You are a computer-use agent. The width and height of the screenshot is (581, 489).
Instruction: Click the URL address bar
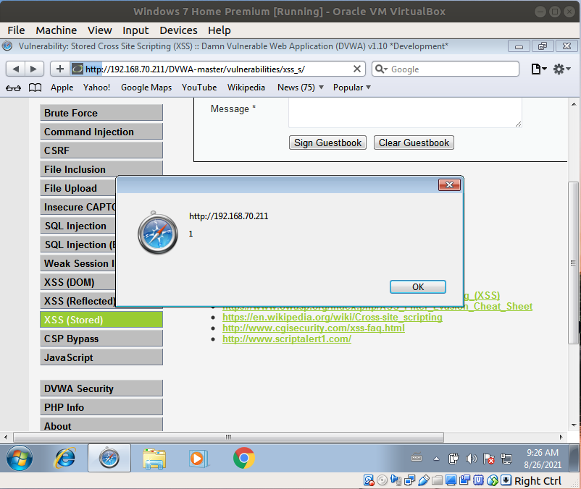coord(217,69)
